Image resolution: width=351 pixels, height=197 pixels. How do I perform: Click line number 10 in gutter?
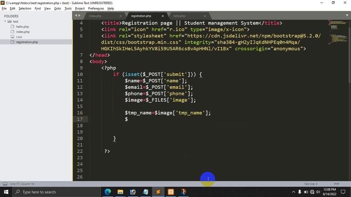pyautogui.click(x=80, y=74)
